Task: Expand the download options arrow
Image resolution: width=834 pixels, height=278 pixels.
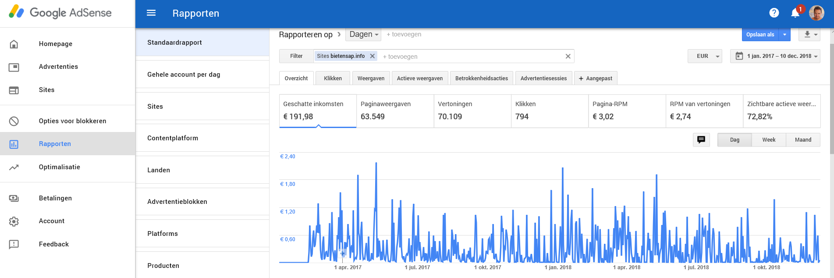Action: [816, 35]
